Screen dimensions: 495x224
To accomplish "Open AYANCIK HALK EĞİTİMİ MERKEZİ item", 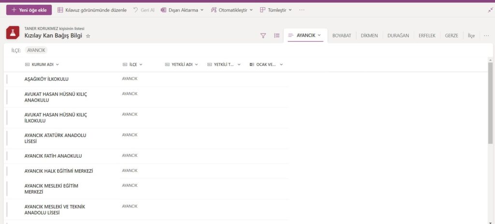I will pyautogui.click(x=58, y=171).
